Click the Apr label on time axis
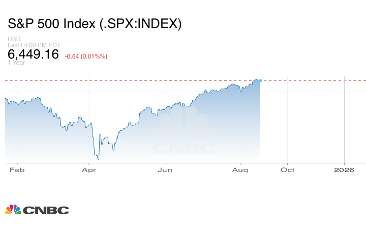The width and height of the screenshot is (366, 229). pos(89,169)
